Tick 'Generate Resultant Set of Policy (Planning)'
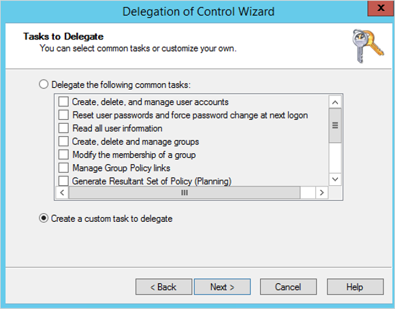Viewport: 395px width, 309px height. tap(63, 181)
